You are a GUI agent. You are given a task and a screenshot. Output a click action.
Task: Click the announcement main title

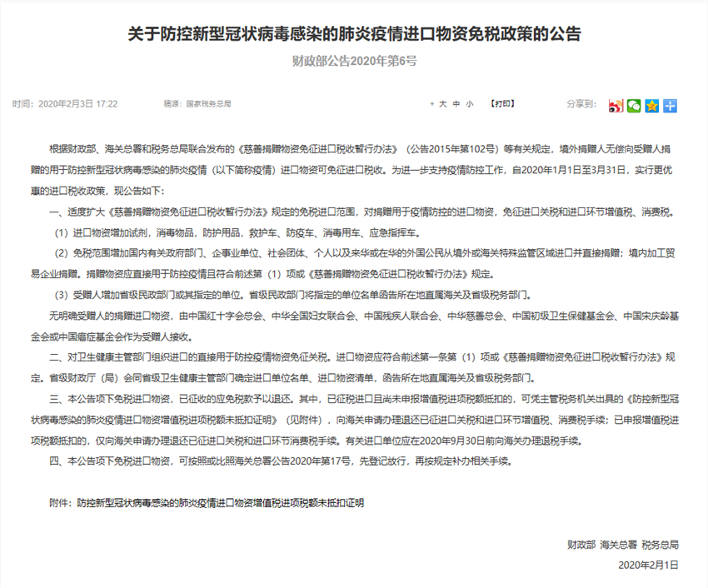coord(354,34)
